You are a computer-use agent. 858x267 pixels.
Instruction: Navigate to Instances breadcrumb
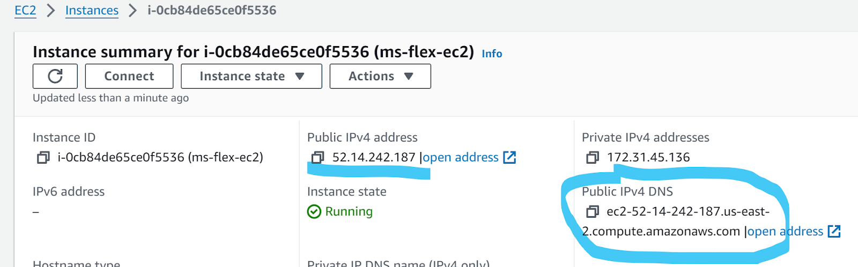92,10
